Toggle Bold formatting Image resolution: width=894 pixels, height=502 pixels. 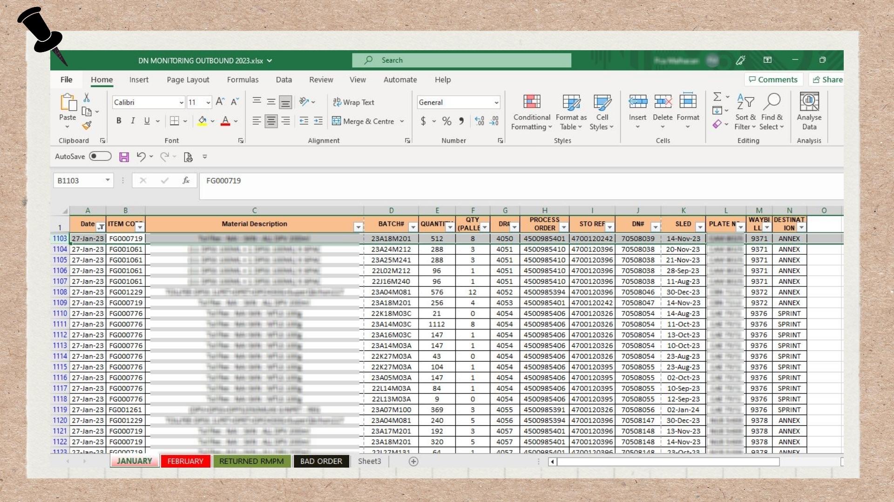(119, 121)
